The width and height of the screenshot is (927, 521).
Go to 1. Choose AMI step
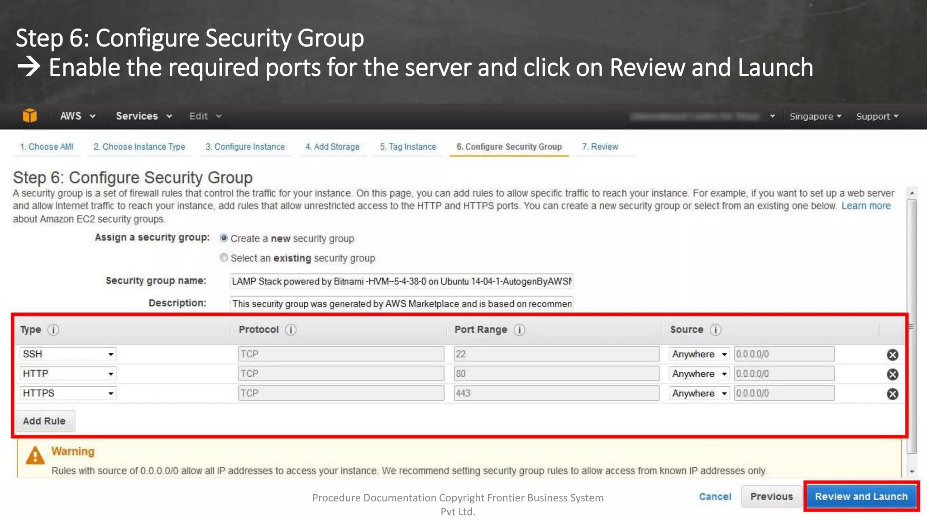[x=46, y=147]
